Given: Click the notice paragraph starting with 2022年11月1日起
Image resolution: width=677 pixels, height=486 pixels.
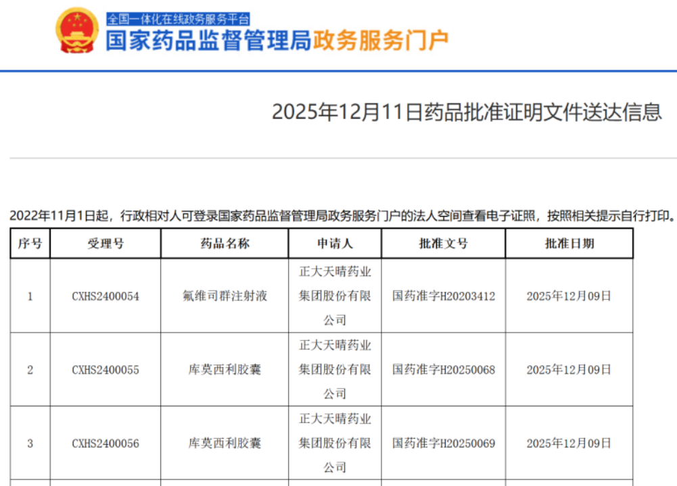Looking at the screenshot, I should coord(342,215).
